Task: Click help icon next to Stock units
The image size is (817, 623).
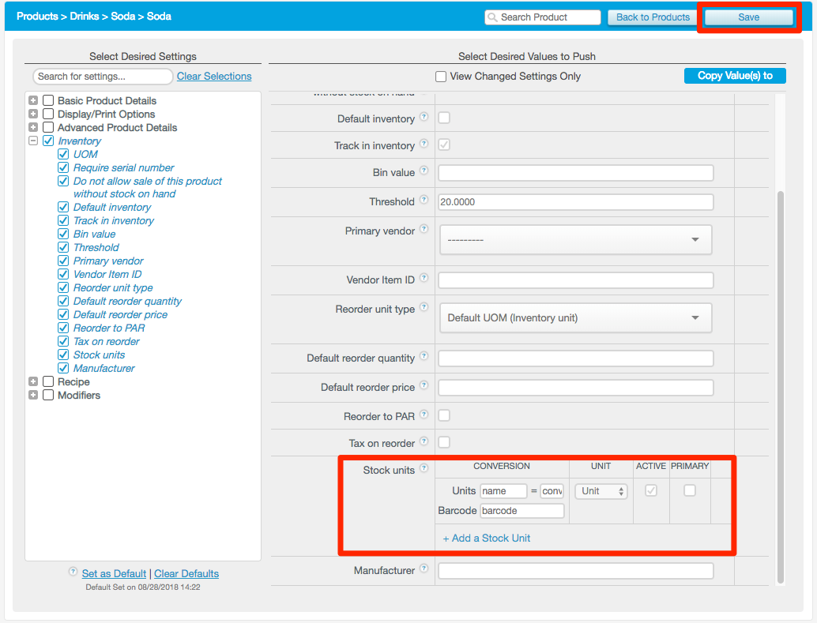Action: (424, 469)
